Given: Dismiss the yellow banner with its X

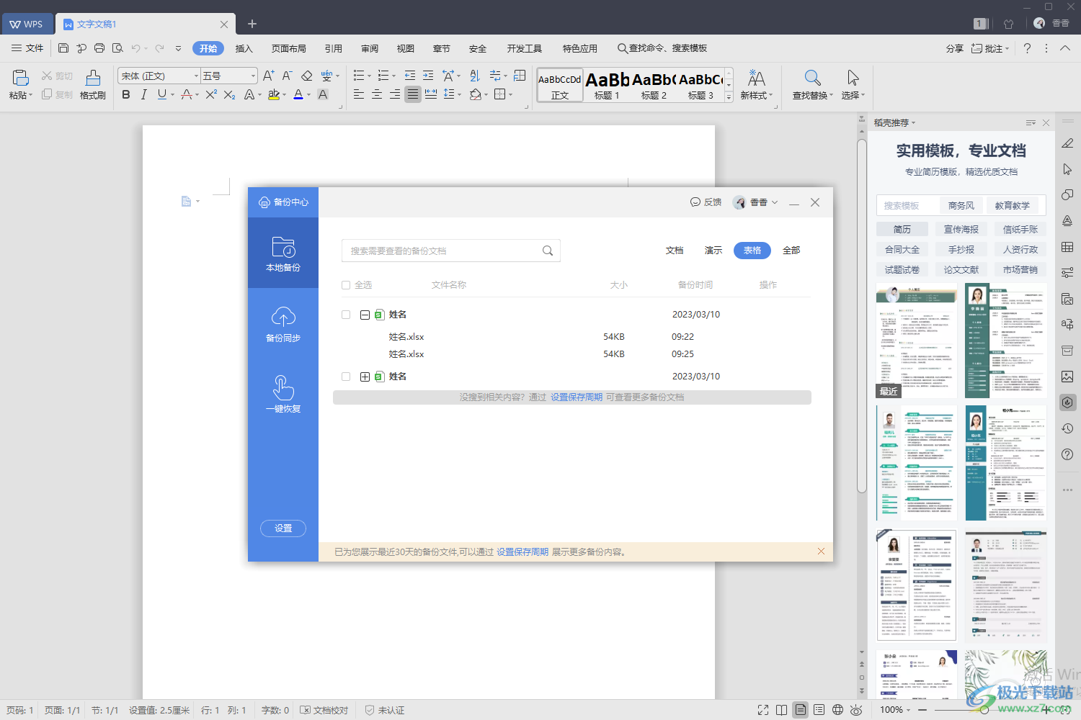Looking at the screenshot, I should 821,552.
